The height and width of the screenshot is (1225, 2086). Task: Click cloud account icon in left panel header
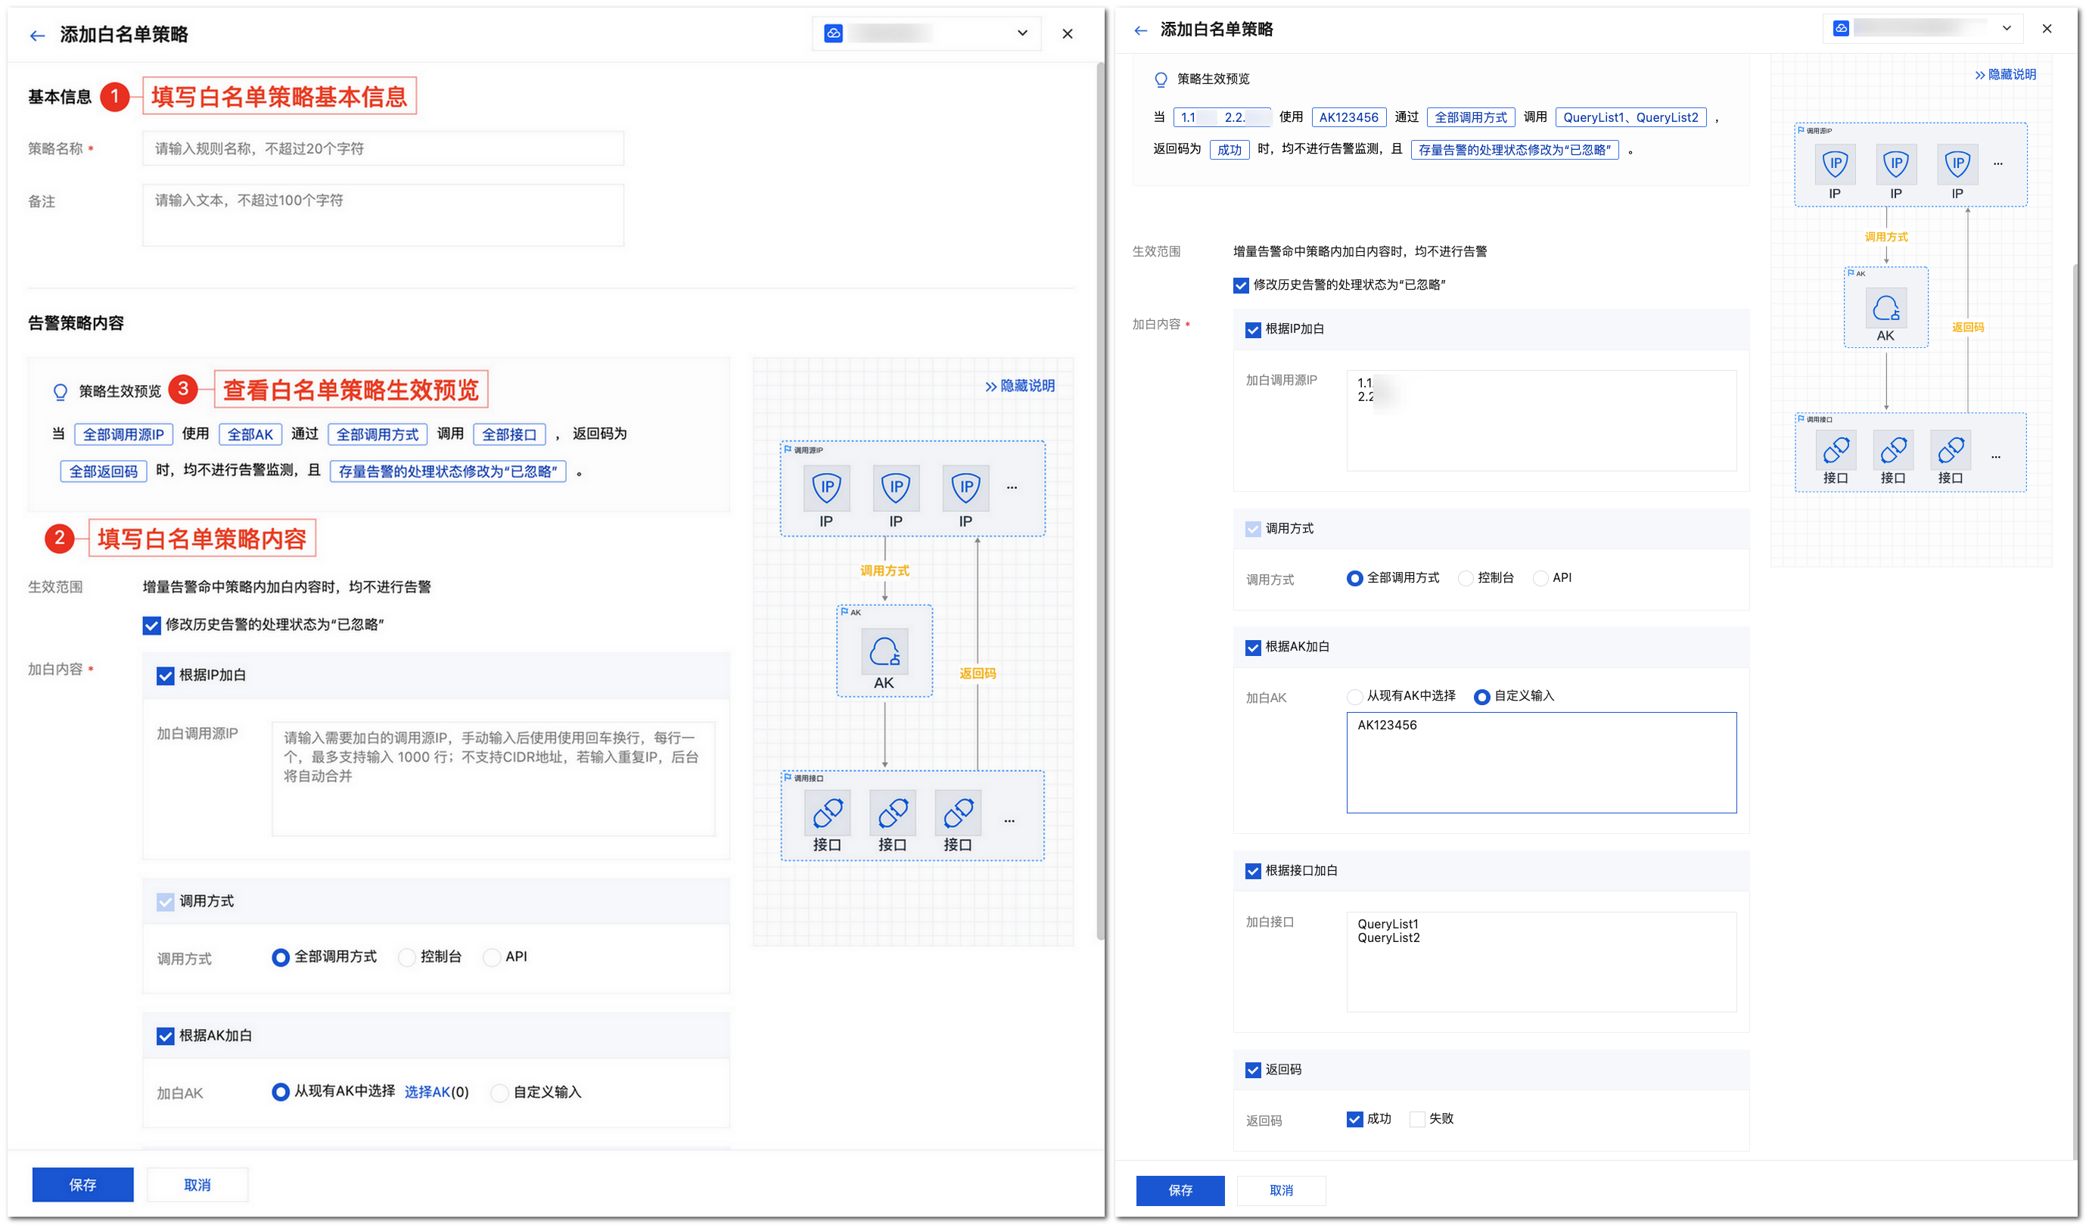tap(834, 33)
